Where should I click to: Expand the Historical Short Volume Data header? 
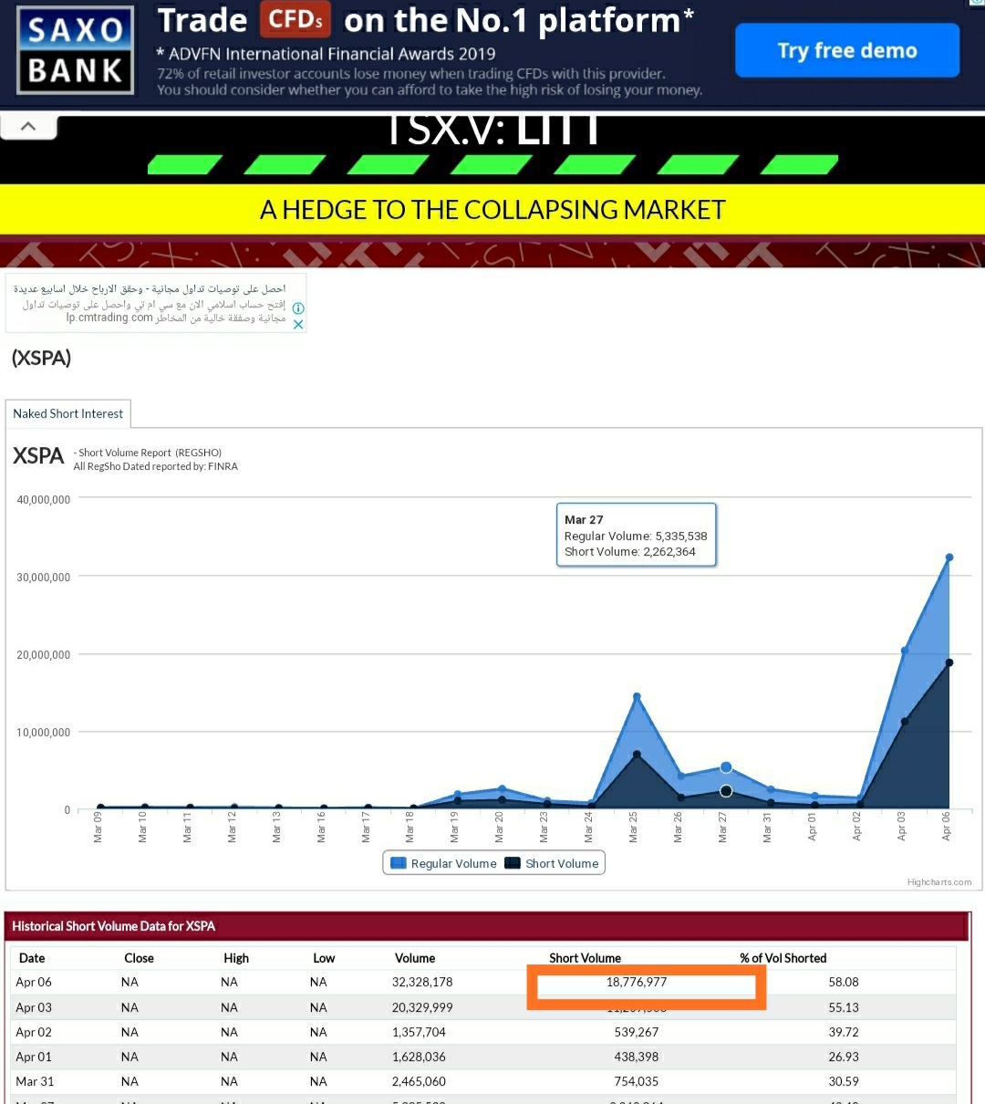pos(114,925)
